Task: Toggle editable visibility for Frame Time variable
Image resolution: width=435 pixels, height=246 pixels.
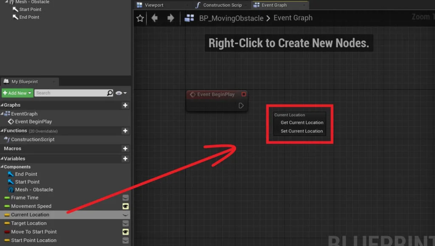Action: 125,198
